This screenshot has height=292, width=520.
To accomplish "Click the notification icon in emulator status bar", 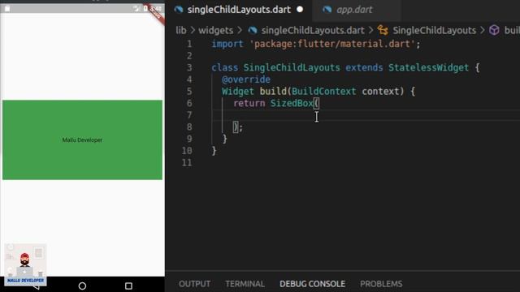I will click(7, 9).
